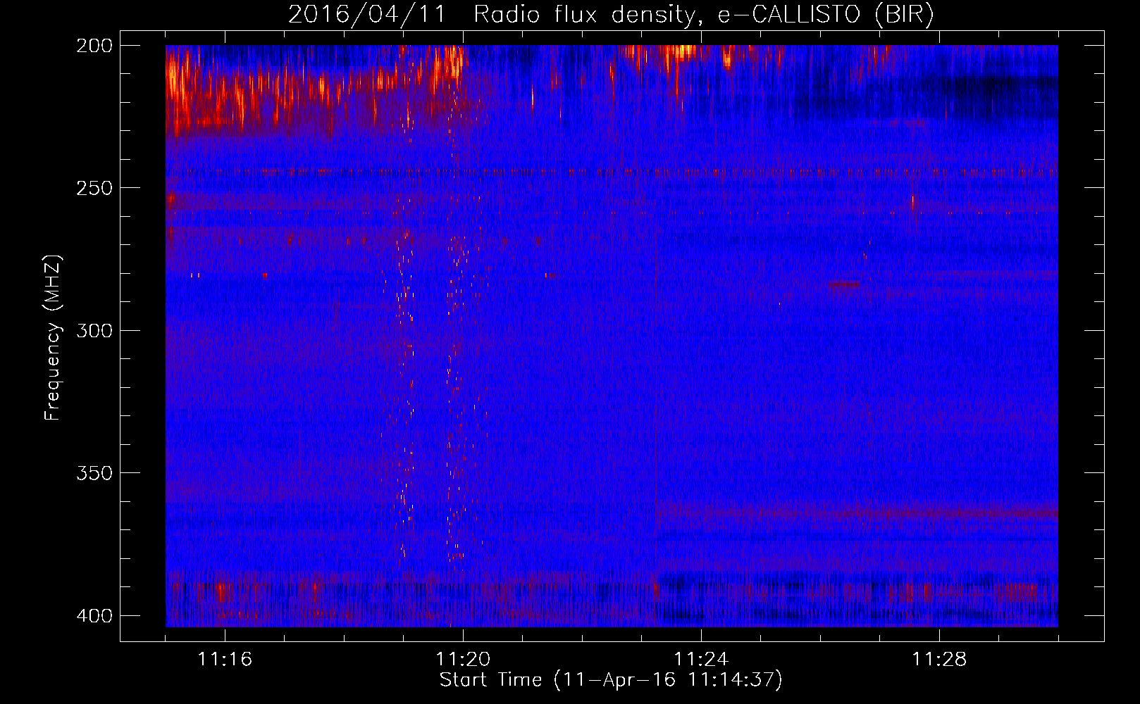
Task: Click the "Frequency (MHZ)" y-axis label
Action: (x=53, y=338)
